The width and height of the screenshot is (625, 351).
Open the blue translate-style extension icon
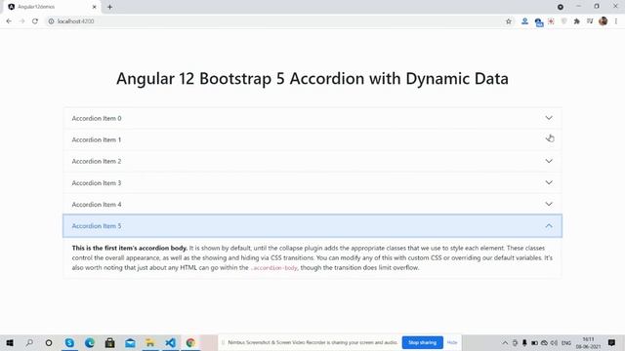538,21
